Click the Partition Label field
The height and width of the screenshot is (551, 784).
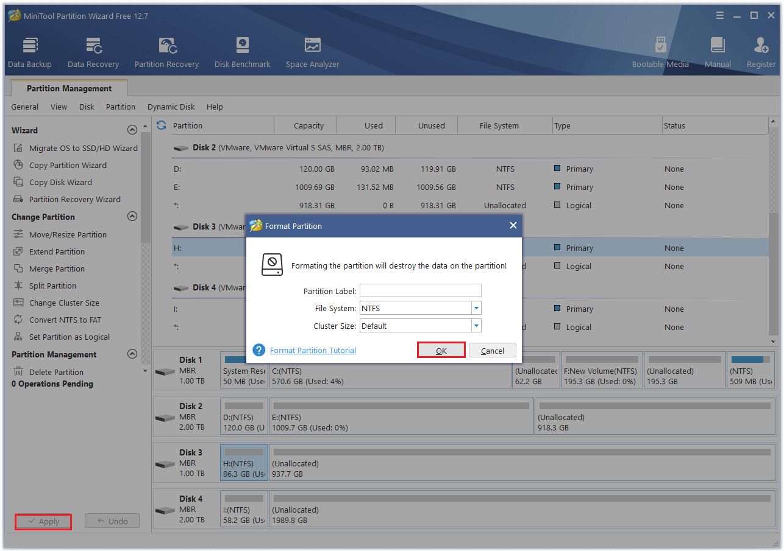point(421,290)
